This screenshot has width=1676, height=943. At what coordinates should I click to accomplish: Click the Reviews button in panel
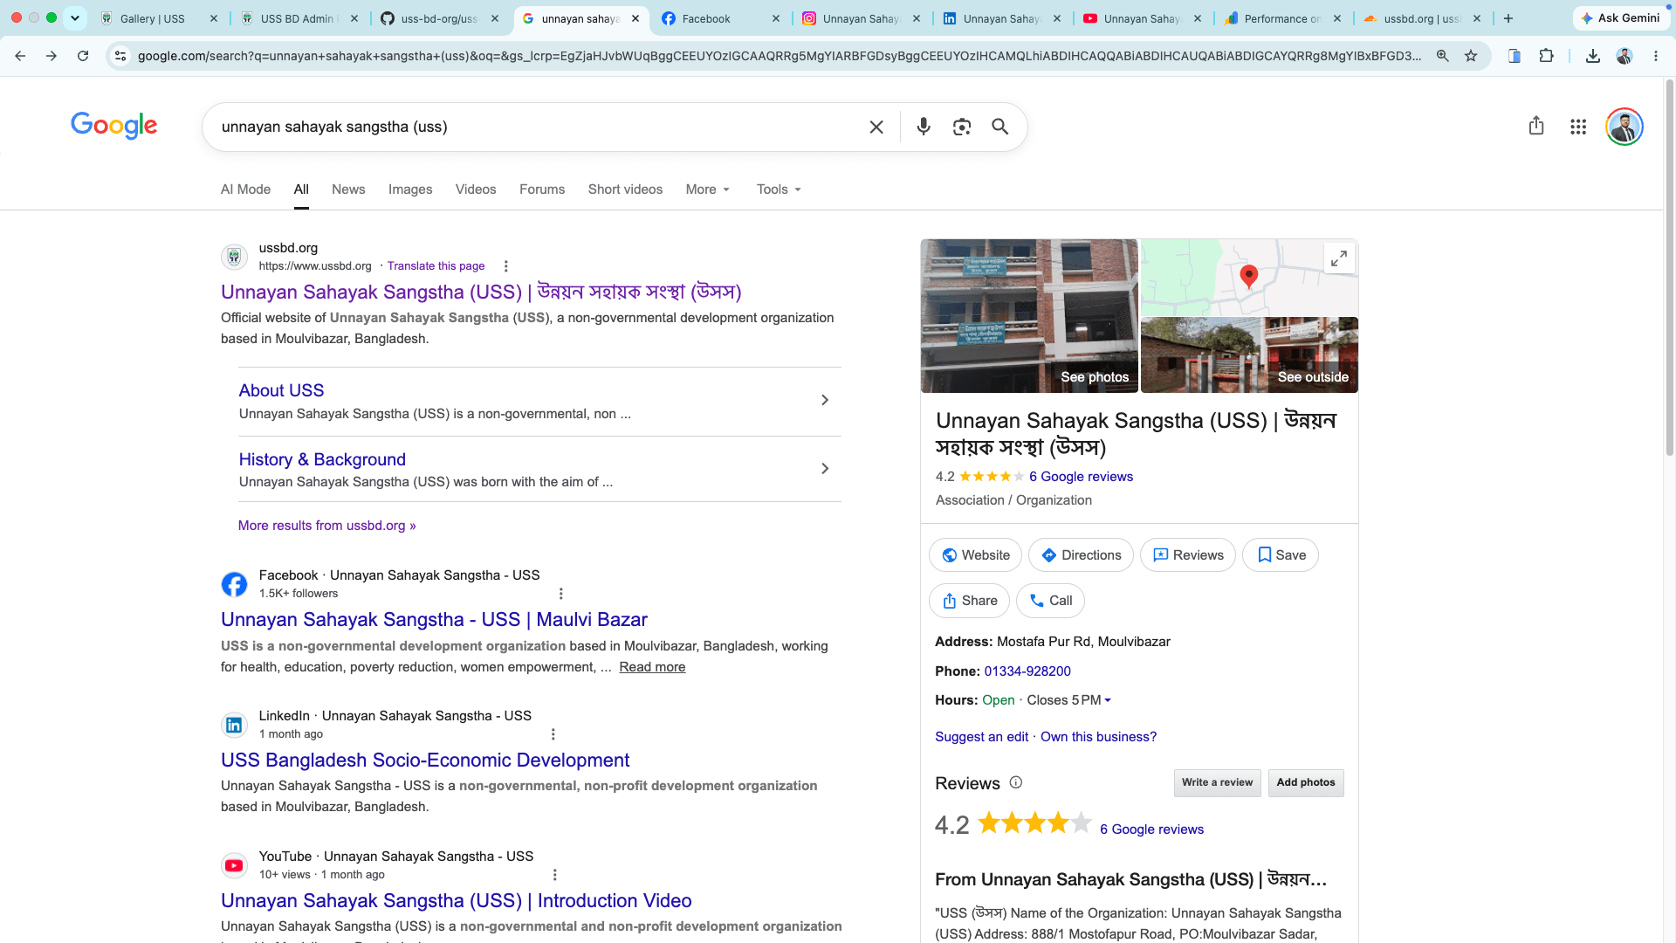click(x=1187, y=555)
